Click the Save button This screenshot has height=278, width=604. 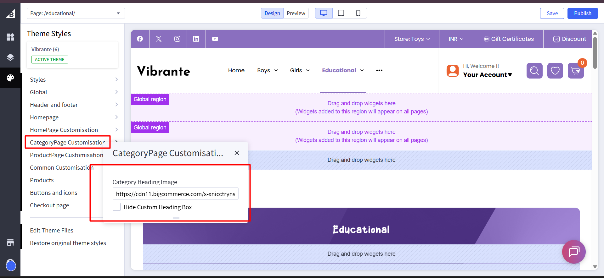552,13
